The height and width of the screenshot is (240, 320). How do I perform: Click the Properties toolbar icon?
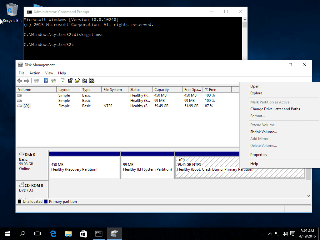pyautogui.click(x=70, y=81)
